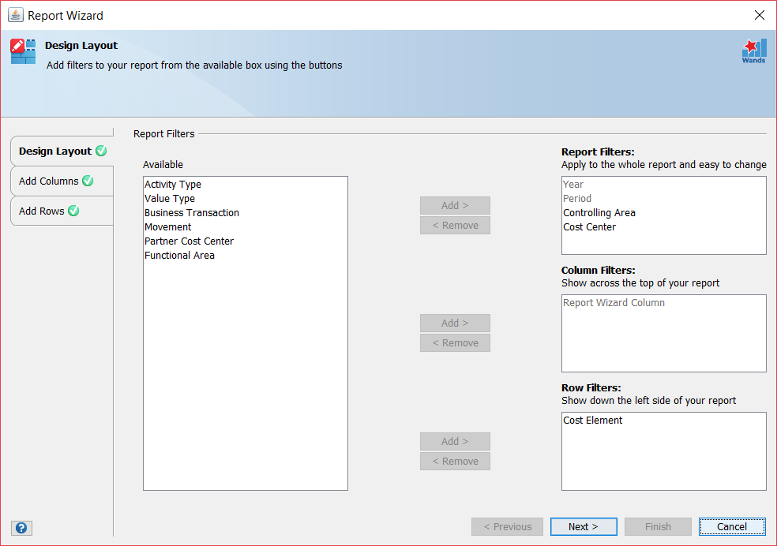
Task: Click Add next to Report Filters list
Action: 455,205
